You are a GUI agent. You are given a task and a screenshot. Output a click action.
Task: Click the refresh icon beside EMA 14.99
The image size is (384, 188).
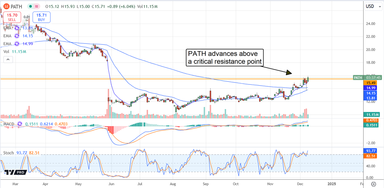pyautogui.click(x=17, y=43)
